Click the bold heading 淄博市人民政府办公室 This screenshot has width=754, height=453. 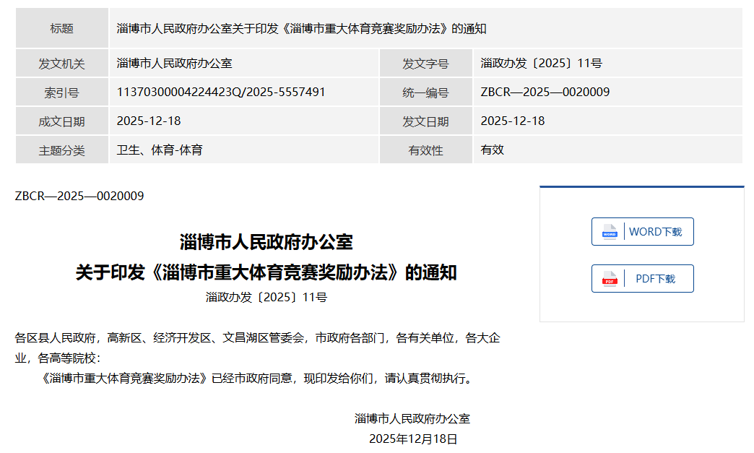(x=266, y=242)
